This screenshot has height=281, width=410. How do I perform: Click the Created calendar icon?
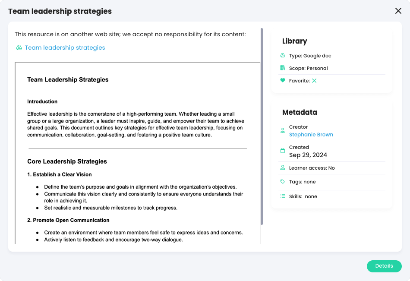(x=283, y=151)
